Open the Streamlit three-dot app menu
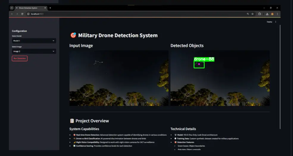 click(276, 22)
